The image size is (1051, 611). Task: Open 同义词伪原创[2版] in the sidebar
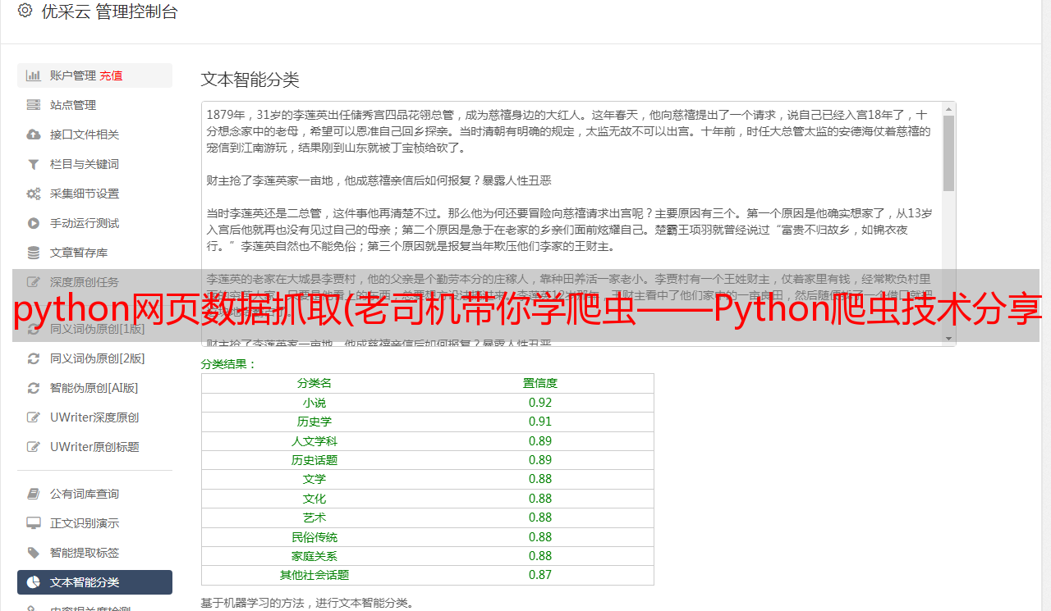point(97,358)
